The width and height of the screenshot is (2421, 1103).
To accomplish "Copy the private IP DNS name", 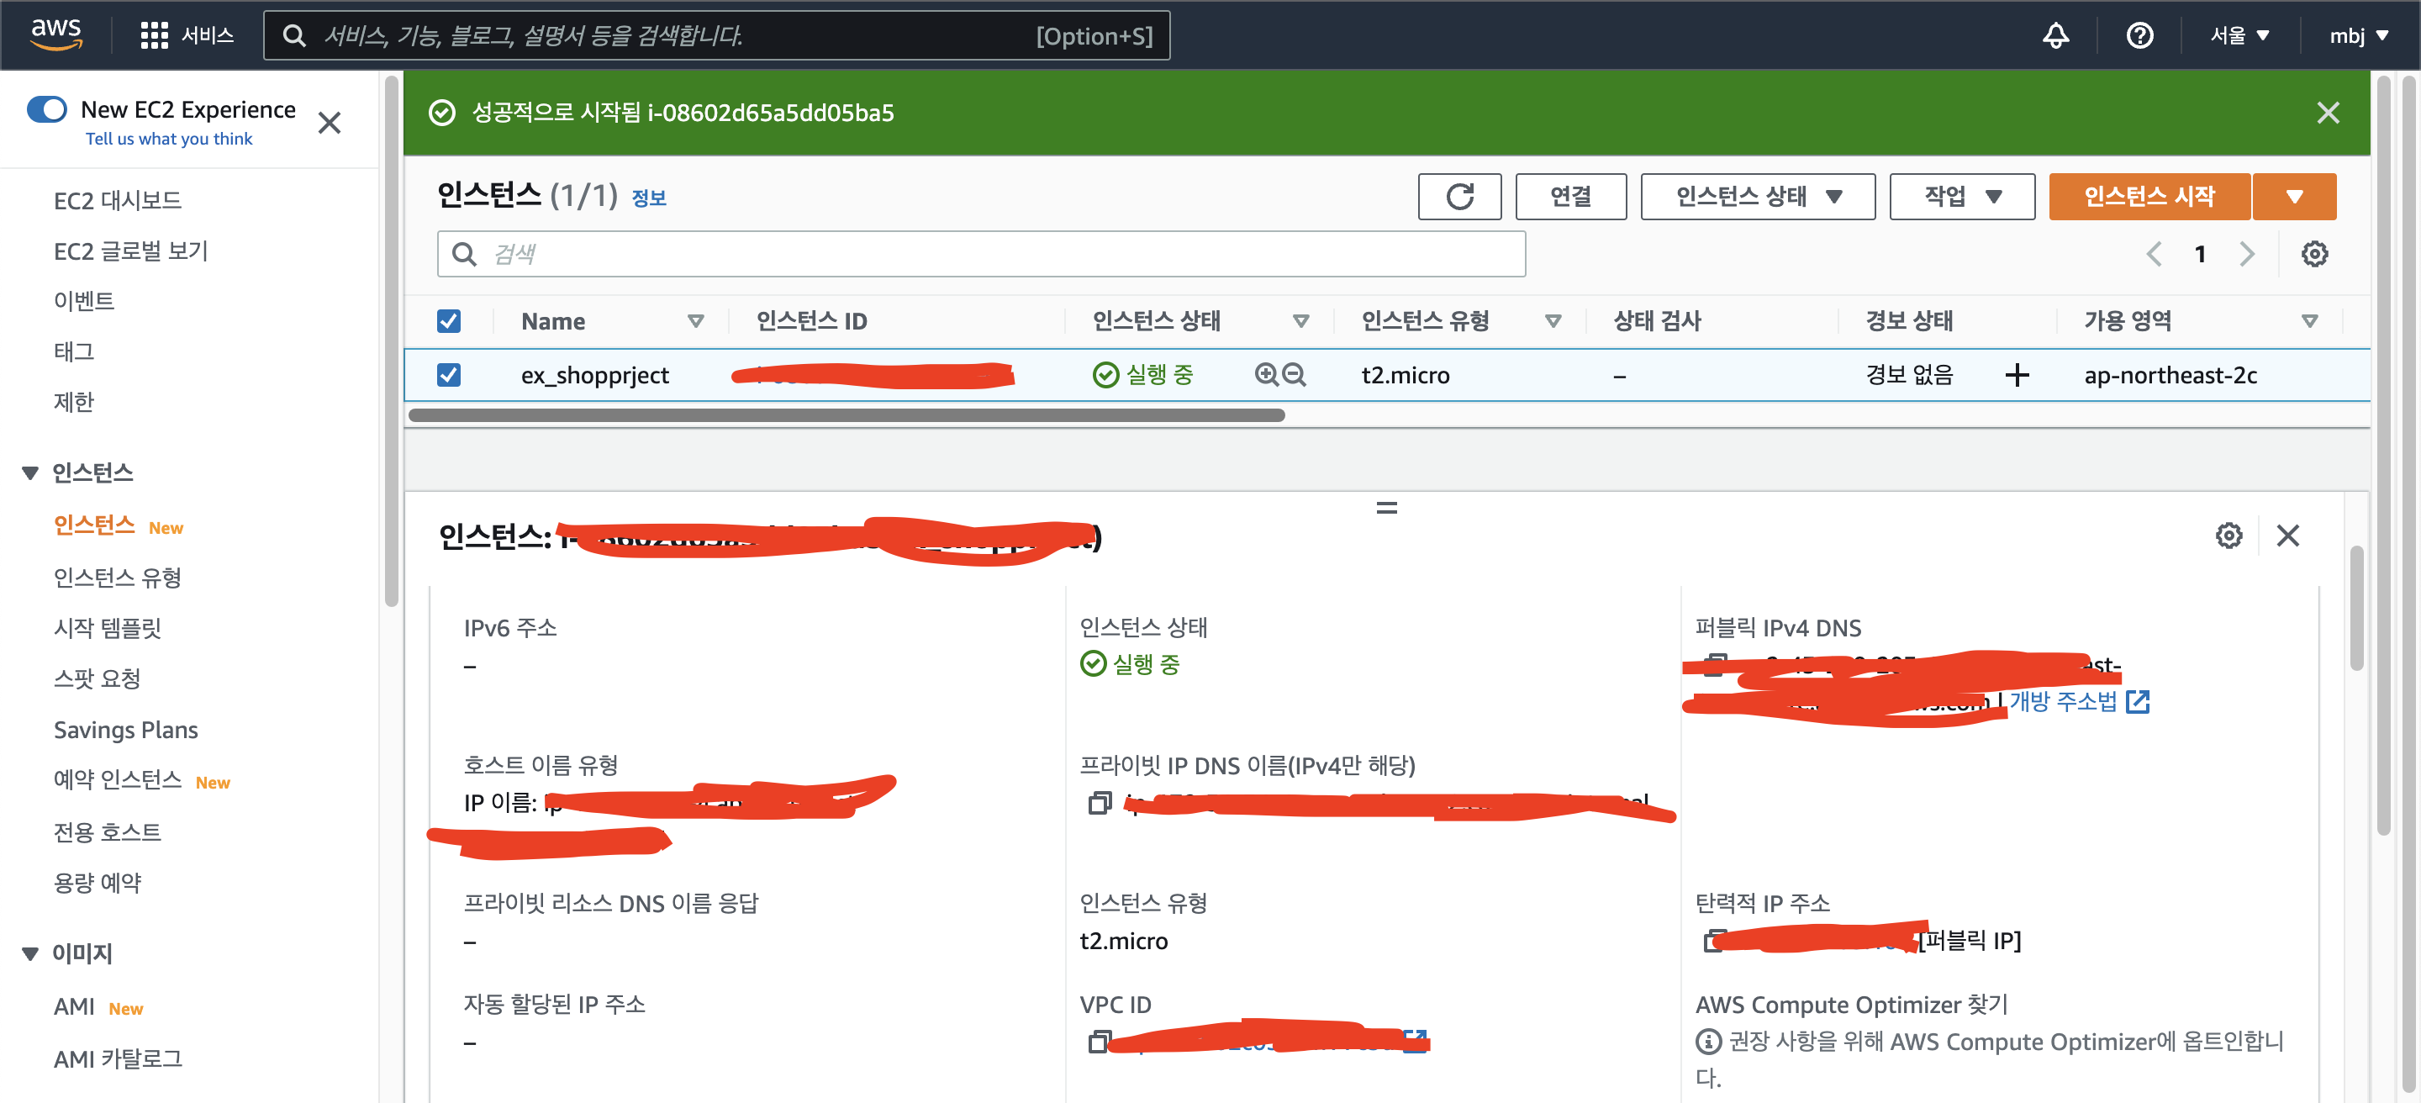I will click(1099, 804).
